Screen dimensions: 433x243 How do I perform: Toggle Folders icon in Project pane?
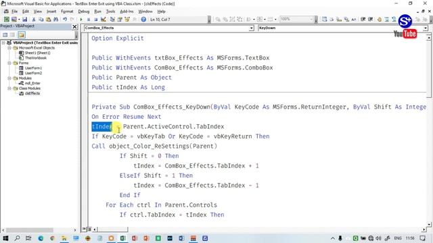[22, 35]
